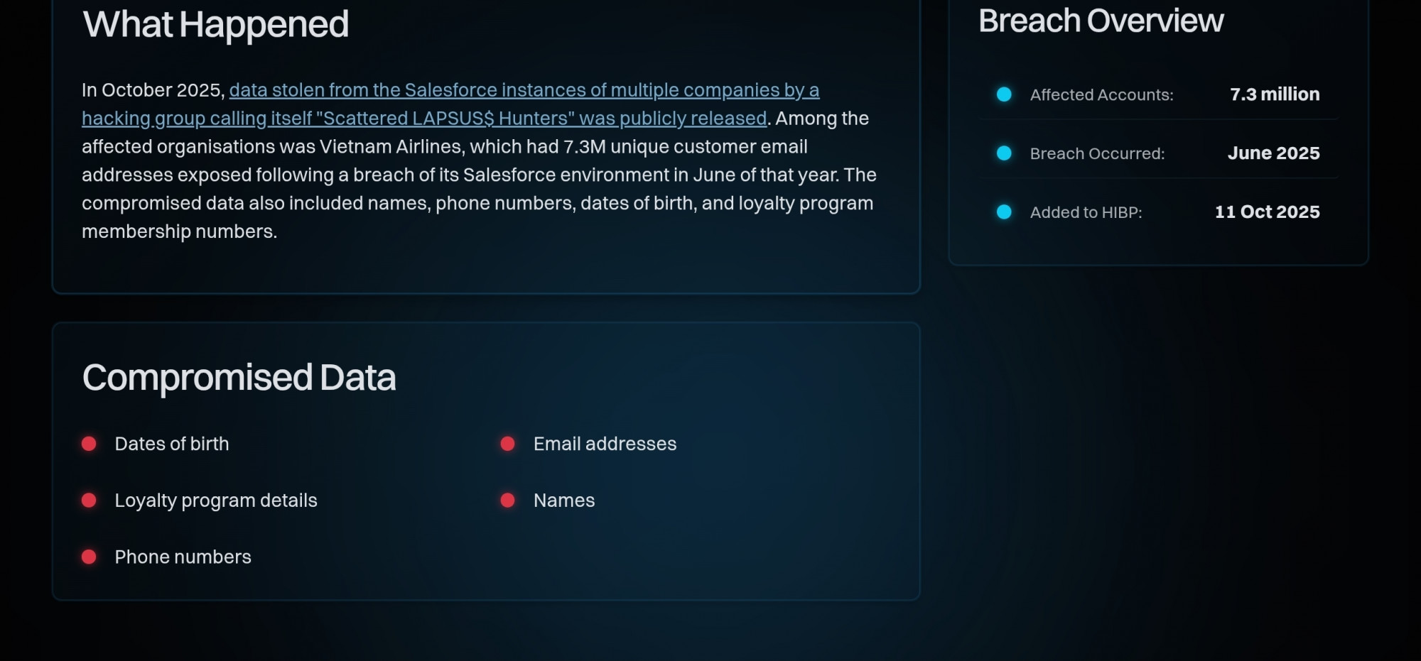Click the red bullet next to Phone numbers
This screenshot has height=661, width=1421.
(x=89, y=557)
